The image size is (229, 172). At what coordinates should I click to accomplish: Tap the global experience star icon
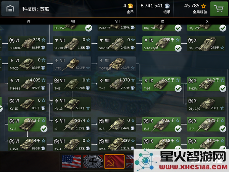pos(203,6)
